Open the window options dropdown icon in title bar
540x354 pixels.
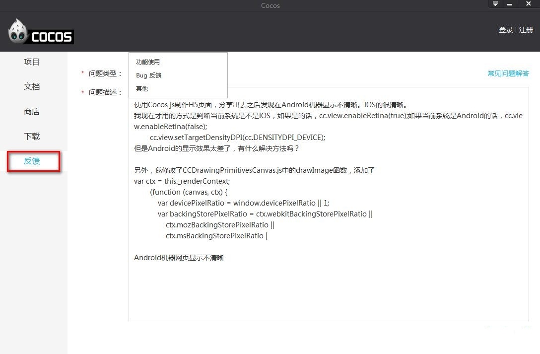(x=495, y=4)
